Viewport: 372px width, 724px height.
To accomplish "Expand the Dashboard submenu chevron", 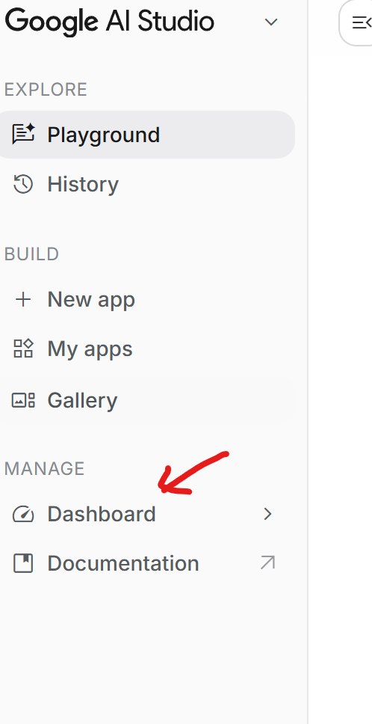I will click(268, 514).
